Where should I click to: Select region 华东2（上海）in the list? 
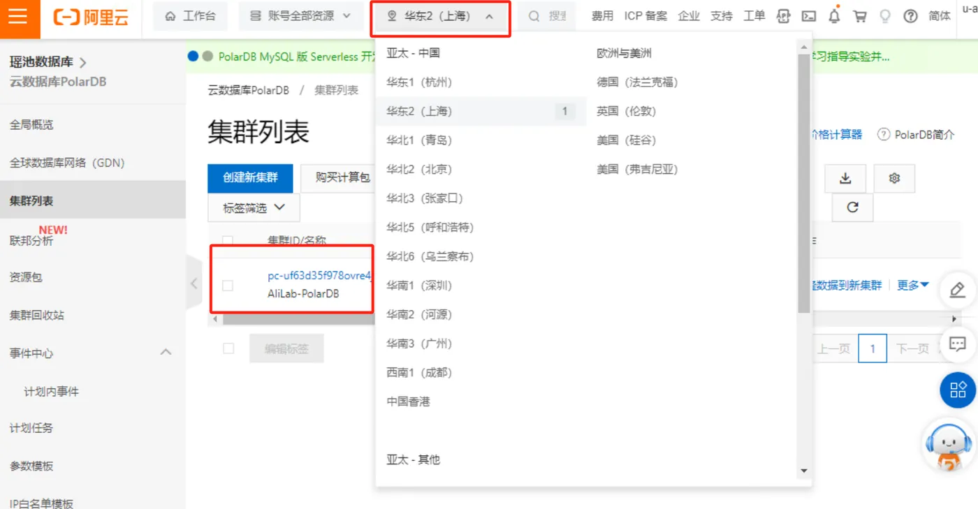tap(481, 111)
